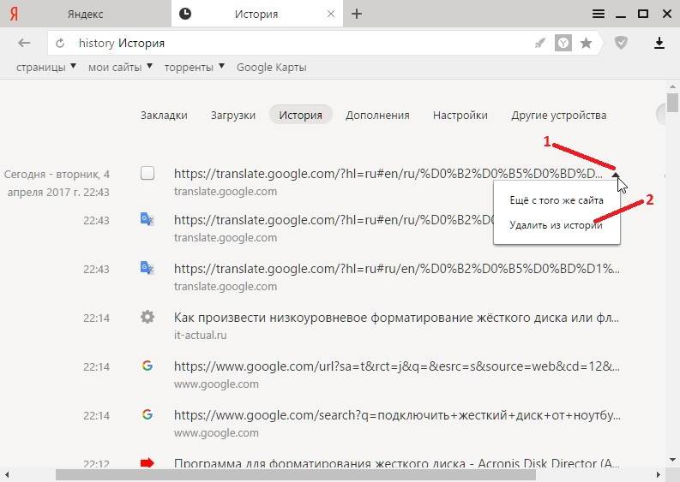Open a new tab with plus button
The width and height of the screenshot is (680, 482).
(357, 13)
